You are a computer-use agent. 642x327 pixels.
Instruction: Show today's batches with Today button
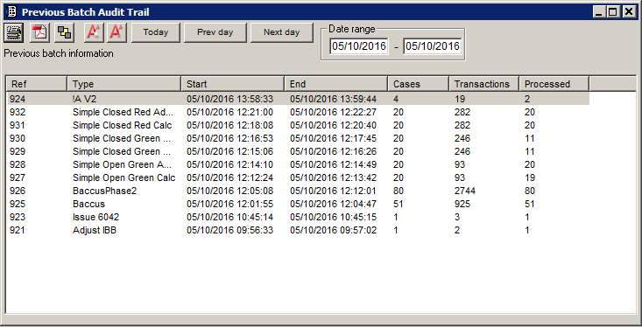click(156, 32)
